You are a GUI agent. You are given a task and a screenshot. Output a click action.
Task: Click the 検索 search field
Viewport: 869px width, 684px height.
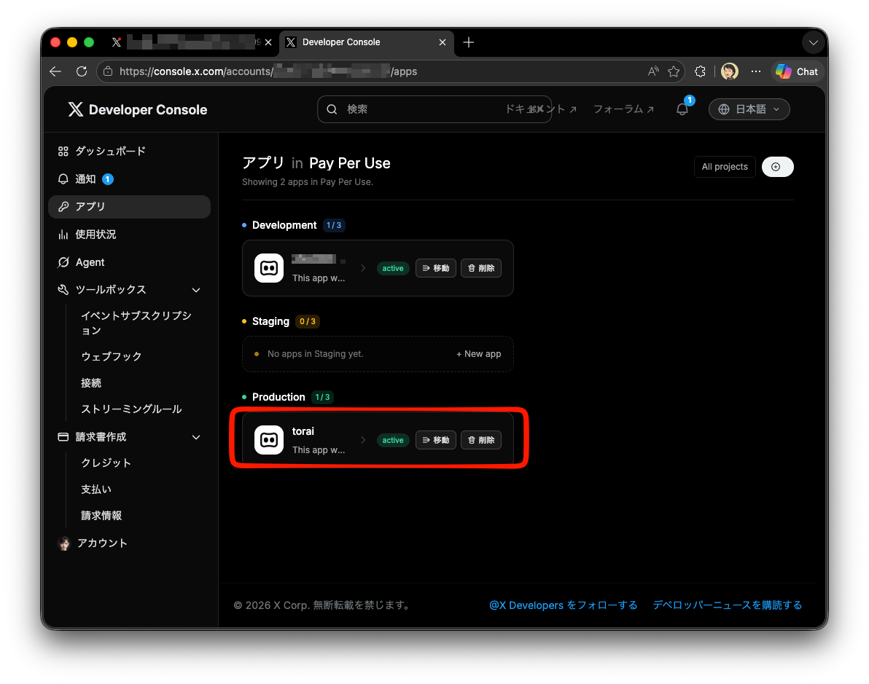pos(434,109)
